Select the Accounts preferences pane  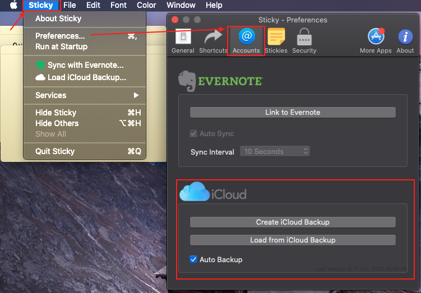tap(246, 41)
